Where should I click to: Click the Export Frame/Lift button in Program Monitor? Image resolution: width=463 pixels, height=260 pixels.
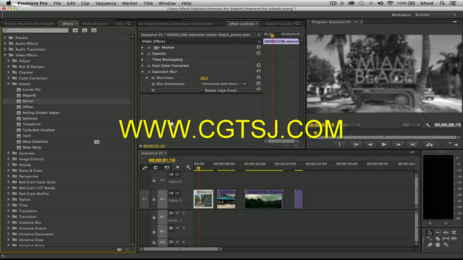point(429,144)
